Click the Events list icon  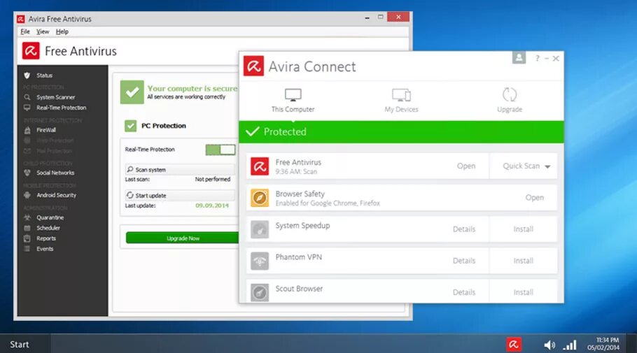click(27, 249)
